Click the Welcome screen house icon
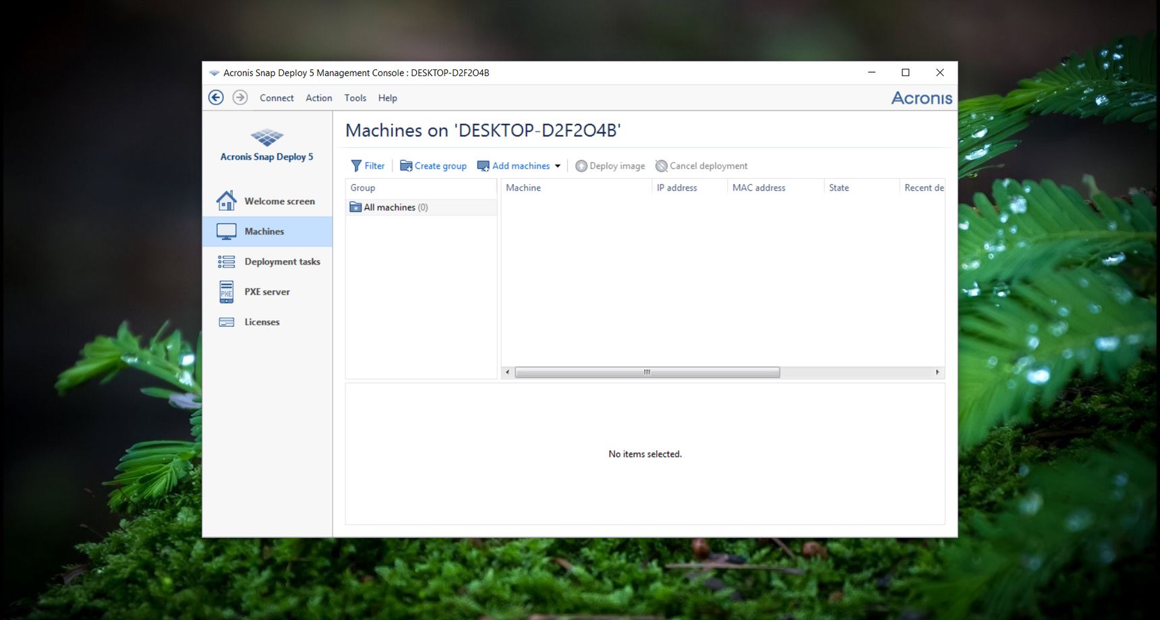The width and height of the screenshot is (1160, 620). (227, 201)
